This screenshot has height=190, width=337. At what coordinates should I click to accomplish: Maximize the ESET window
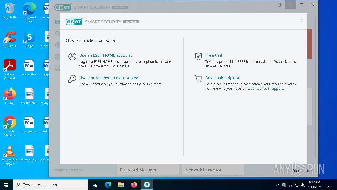coord(302,5)
